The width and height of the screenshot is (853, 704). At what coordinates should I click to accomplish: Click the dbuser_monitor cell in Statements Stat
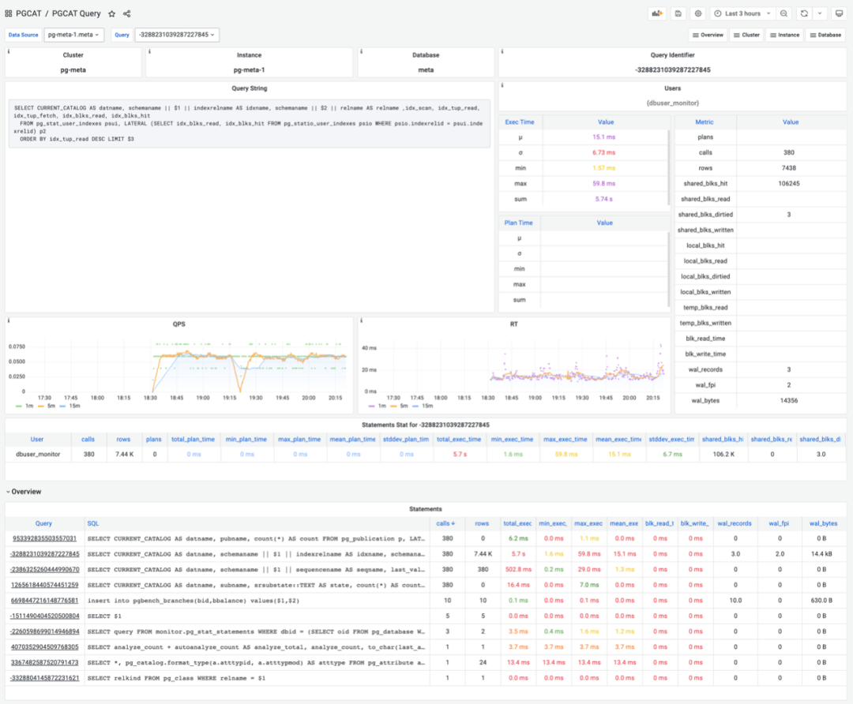pyautogui.click(x=38, y=455)
